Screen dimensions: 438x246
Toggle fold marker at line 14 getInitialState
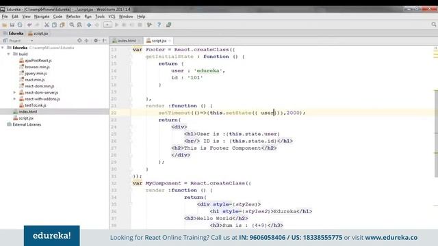130,57
